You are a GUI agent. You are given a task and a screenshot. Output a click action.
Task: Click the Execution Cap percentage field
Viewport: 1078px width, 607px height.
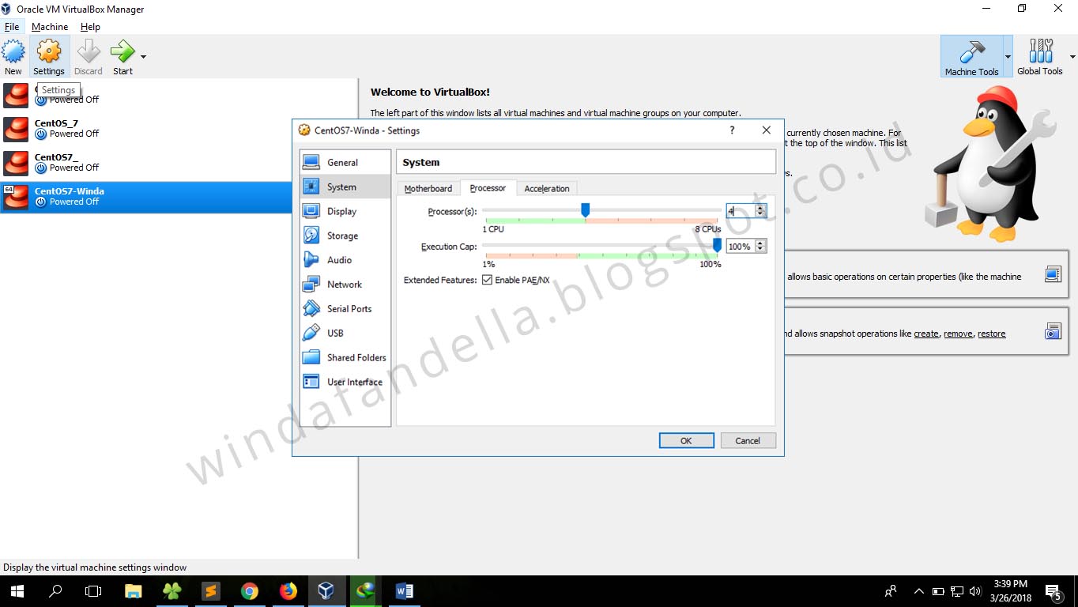coord(741,247)
